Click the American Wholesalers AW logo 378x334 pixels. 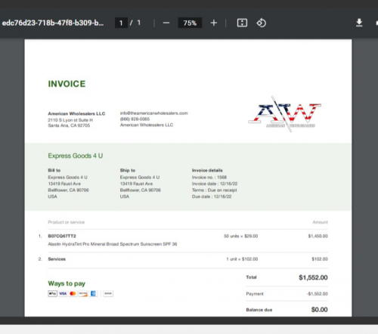click(285, 114)
